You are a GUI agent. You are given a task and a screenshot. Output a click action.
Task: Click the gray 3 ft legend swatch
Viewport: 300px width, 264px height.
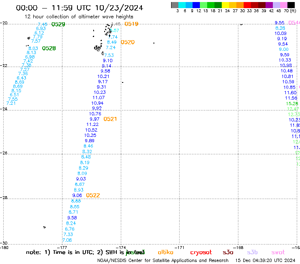[175, 5]
